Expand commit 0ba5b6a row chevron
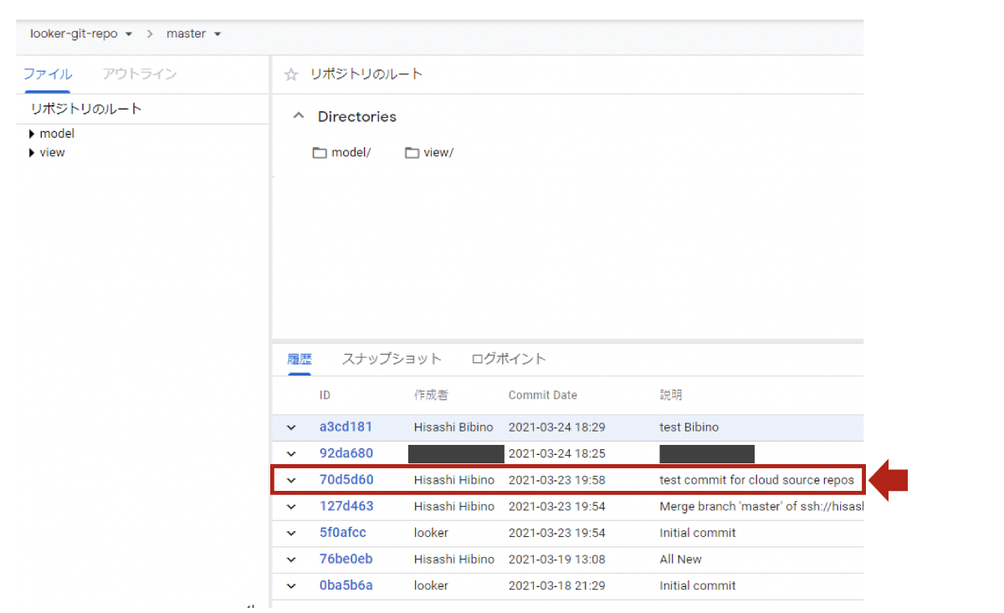The width and height of the screenshot is (1004, 613). point(291,586)
